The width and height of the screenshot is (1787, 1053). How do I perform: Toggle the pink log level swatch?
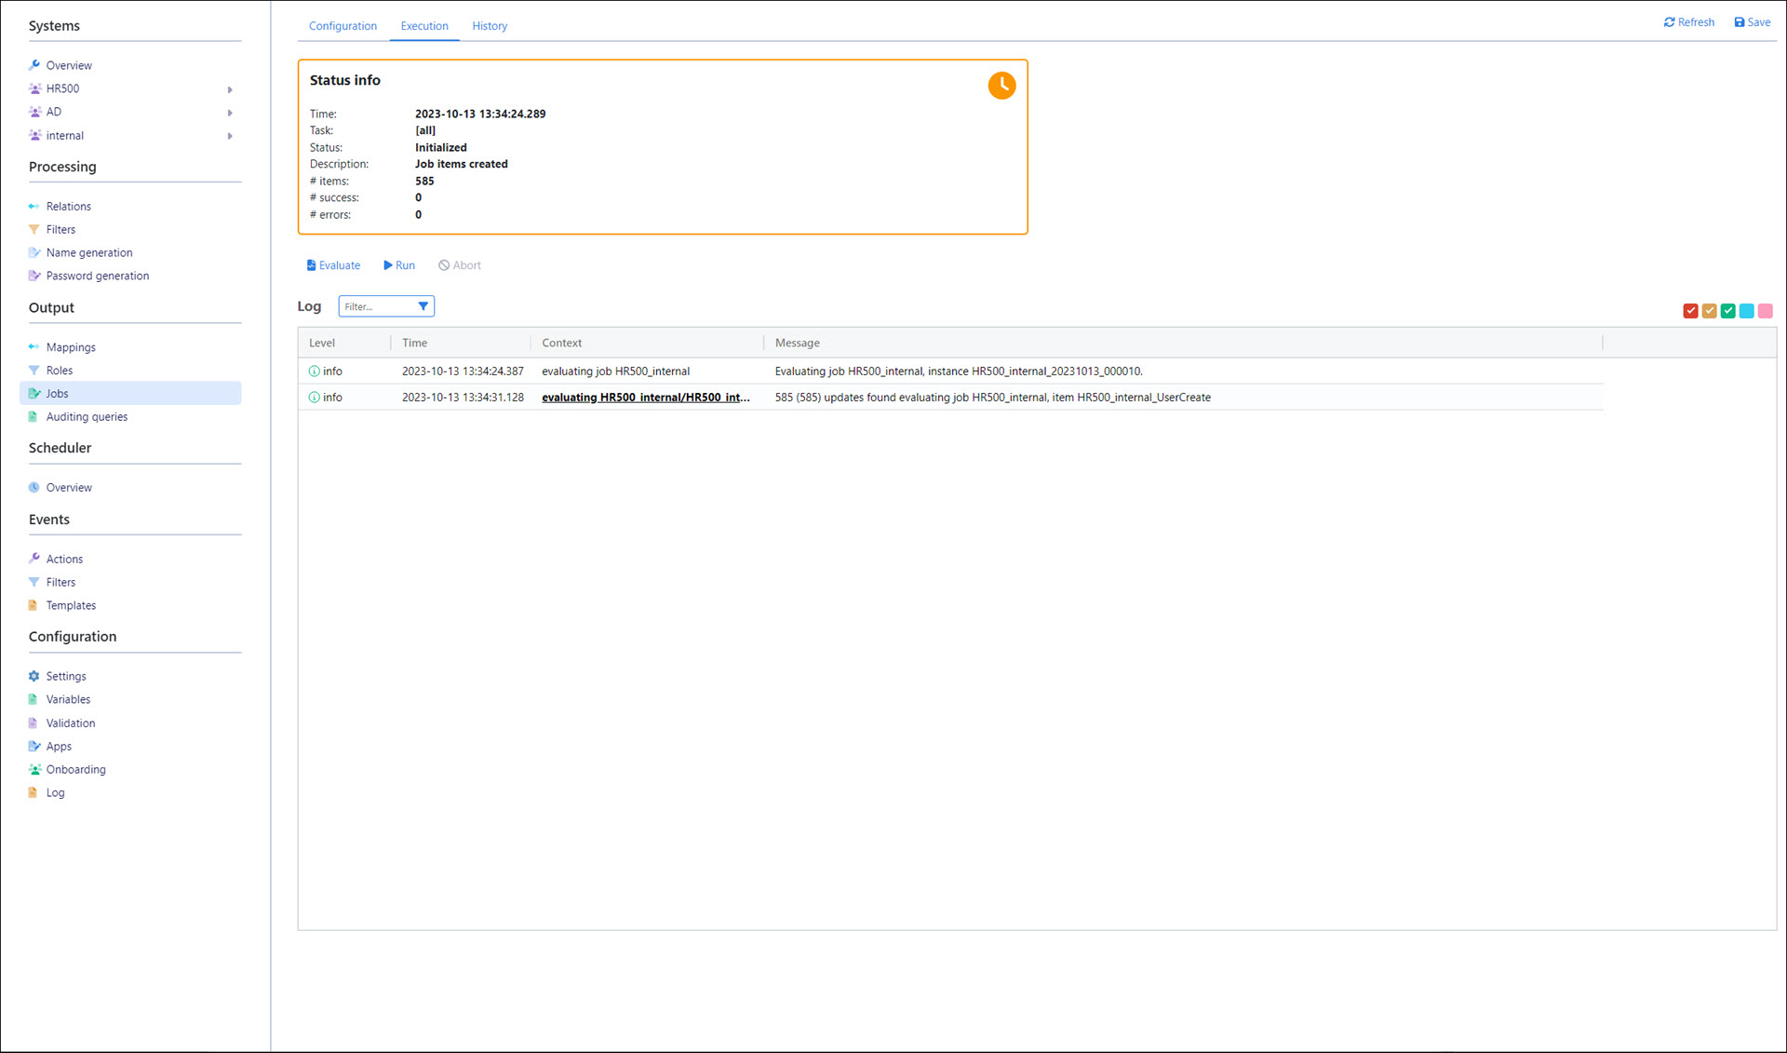(1765, 311)
